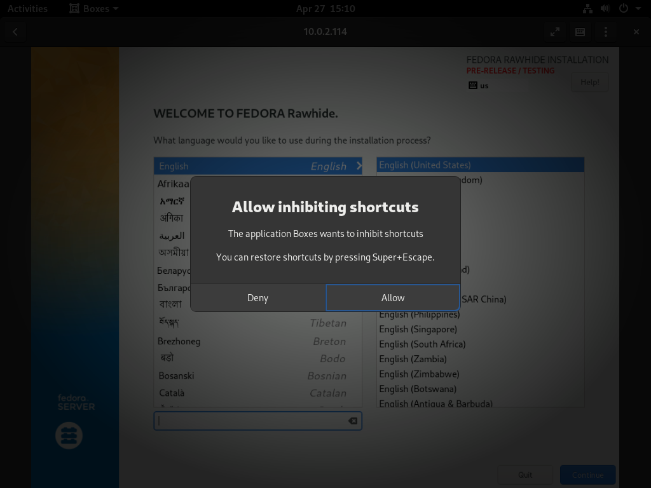Select Brezhoneg Breton language row
This screenshot has width=651, height=488.
258,341
